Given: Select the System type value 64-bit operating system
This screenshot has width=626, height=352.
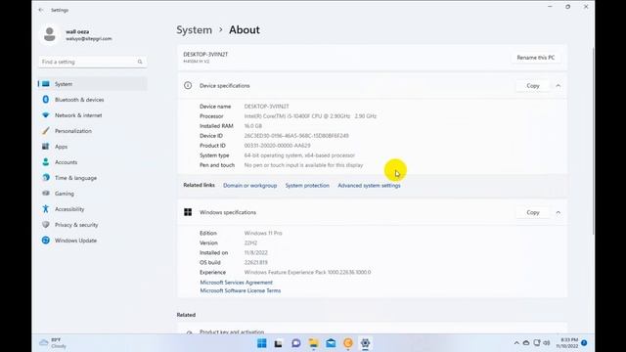Looking at the screenshot, I should 299,155.
